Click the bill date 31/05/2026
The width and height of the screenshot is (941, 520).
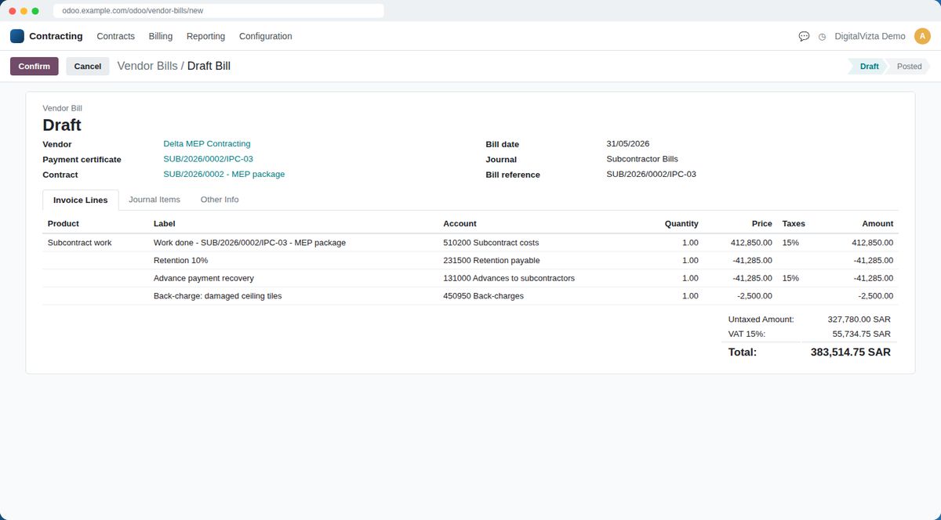(628, 144)
